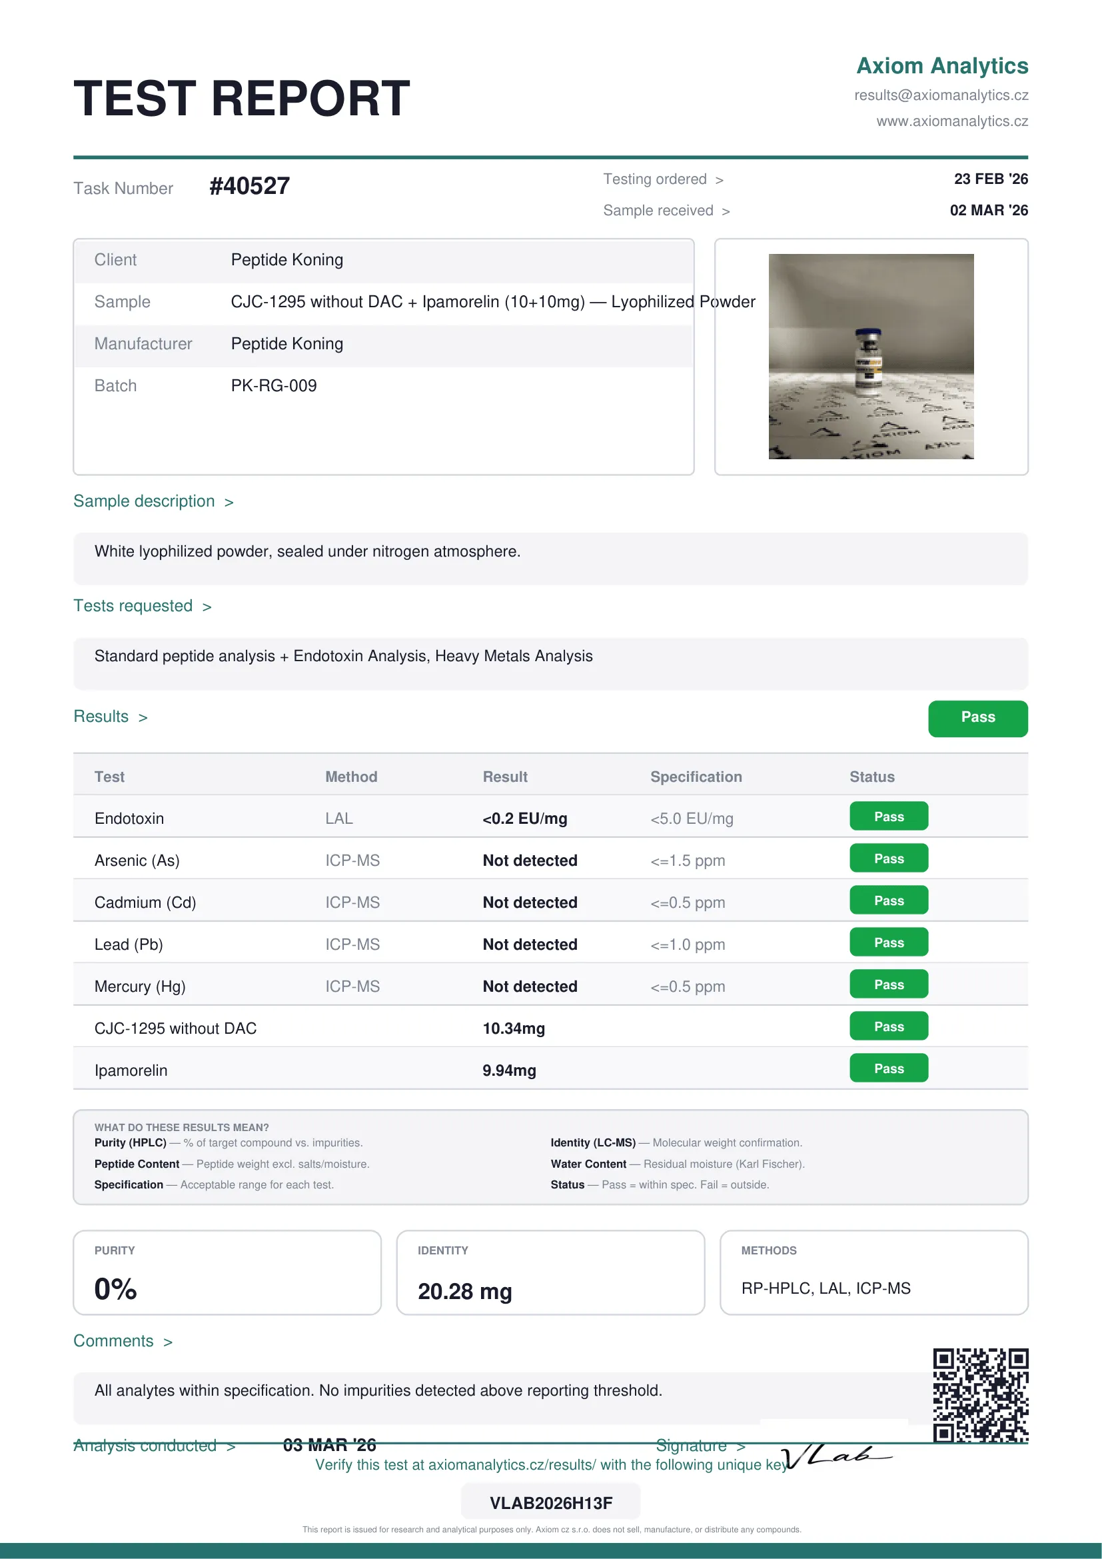Click the Axiom Analytics company name

pos(942,66)
